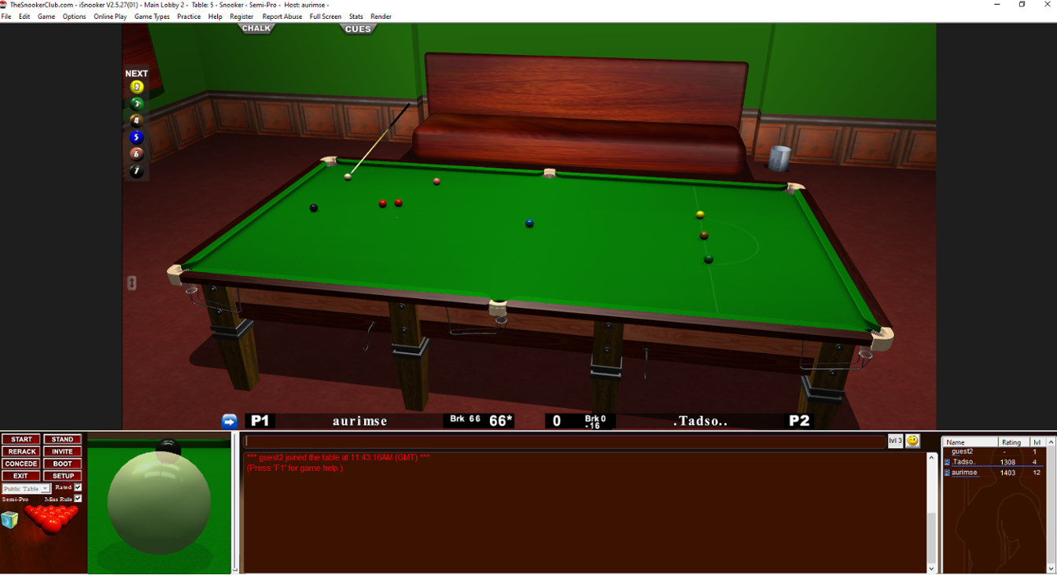The height and width of the screenshot is (575, 1057).
Task: Open the Online Play menu
Action: coord(109,16)
